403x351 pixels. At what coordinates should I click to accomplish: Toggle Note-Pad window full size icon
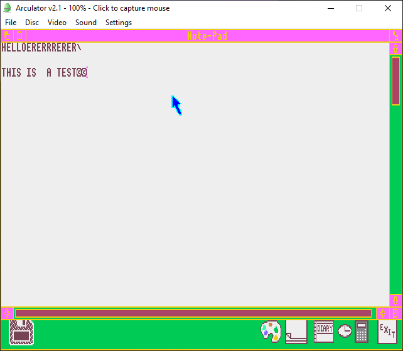tap(395, 36)
